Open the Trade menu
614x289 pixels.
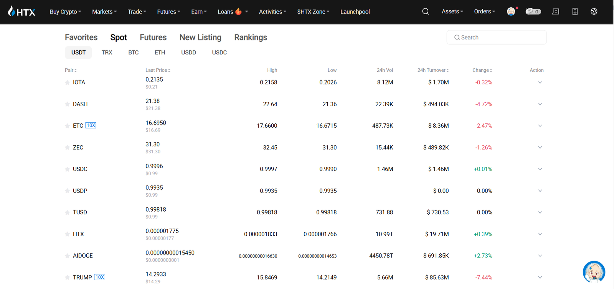[137, 11]
